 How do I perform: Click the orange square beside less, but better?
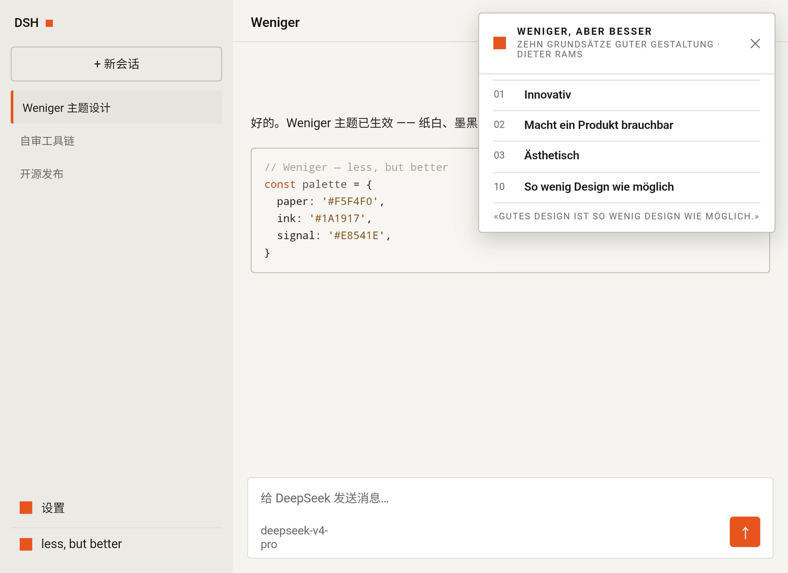point(26,544)
